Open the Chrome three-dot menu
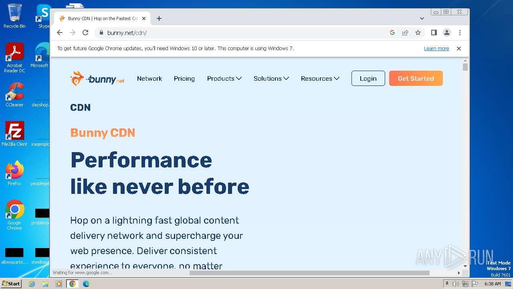 (460, 33)
